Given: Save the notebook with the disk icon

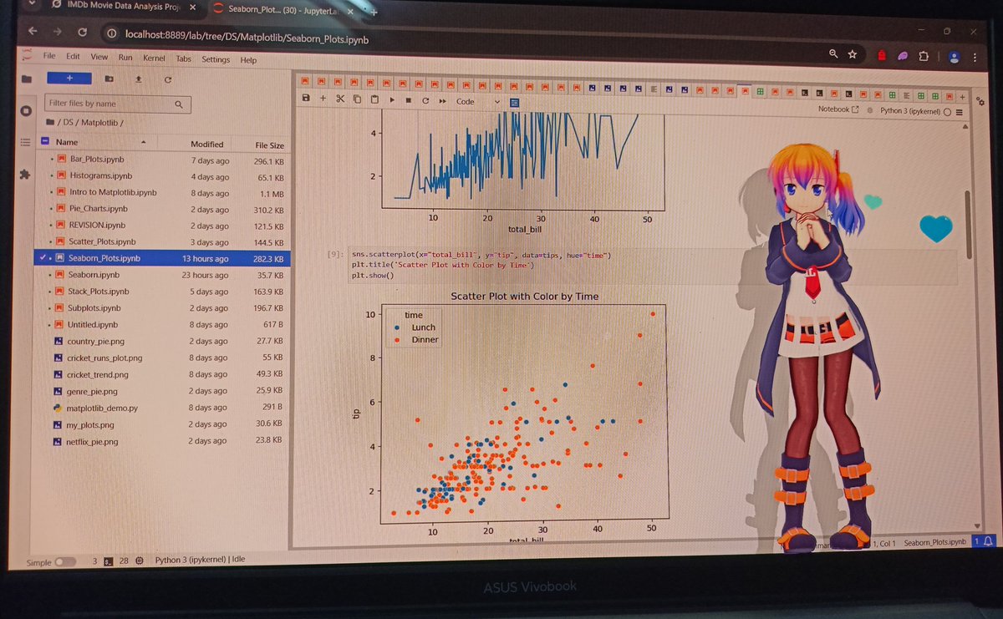Looking at the screenshot, I should coord(306,99).
